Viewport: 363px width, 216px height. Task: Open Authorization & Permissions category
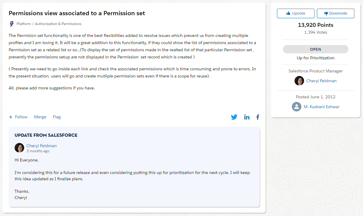click(58, 24)
